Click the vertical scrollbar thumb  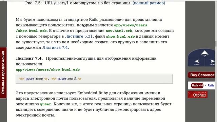coord(216,44)
